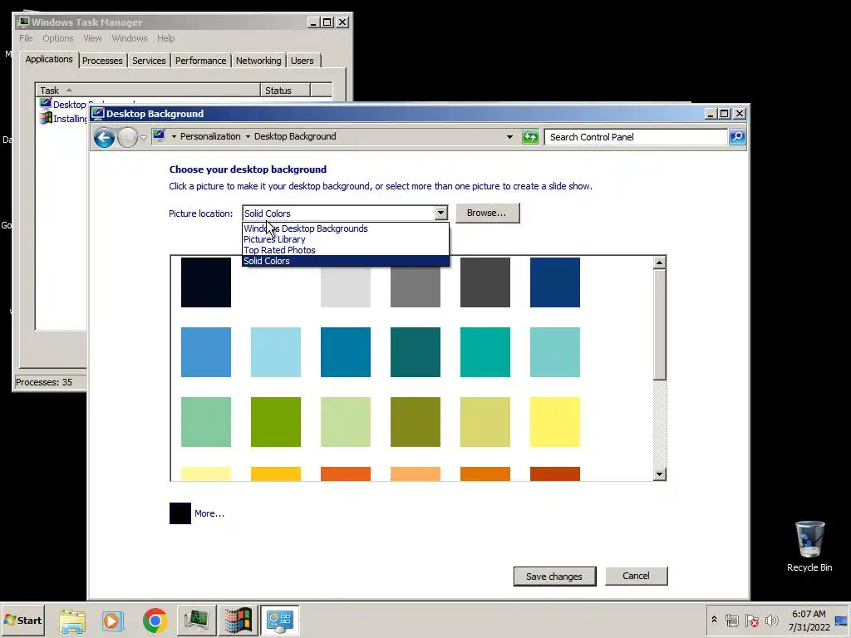Click the black swatch beside More...
851x638 pixels.
pos(180,513)
